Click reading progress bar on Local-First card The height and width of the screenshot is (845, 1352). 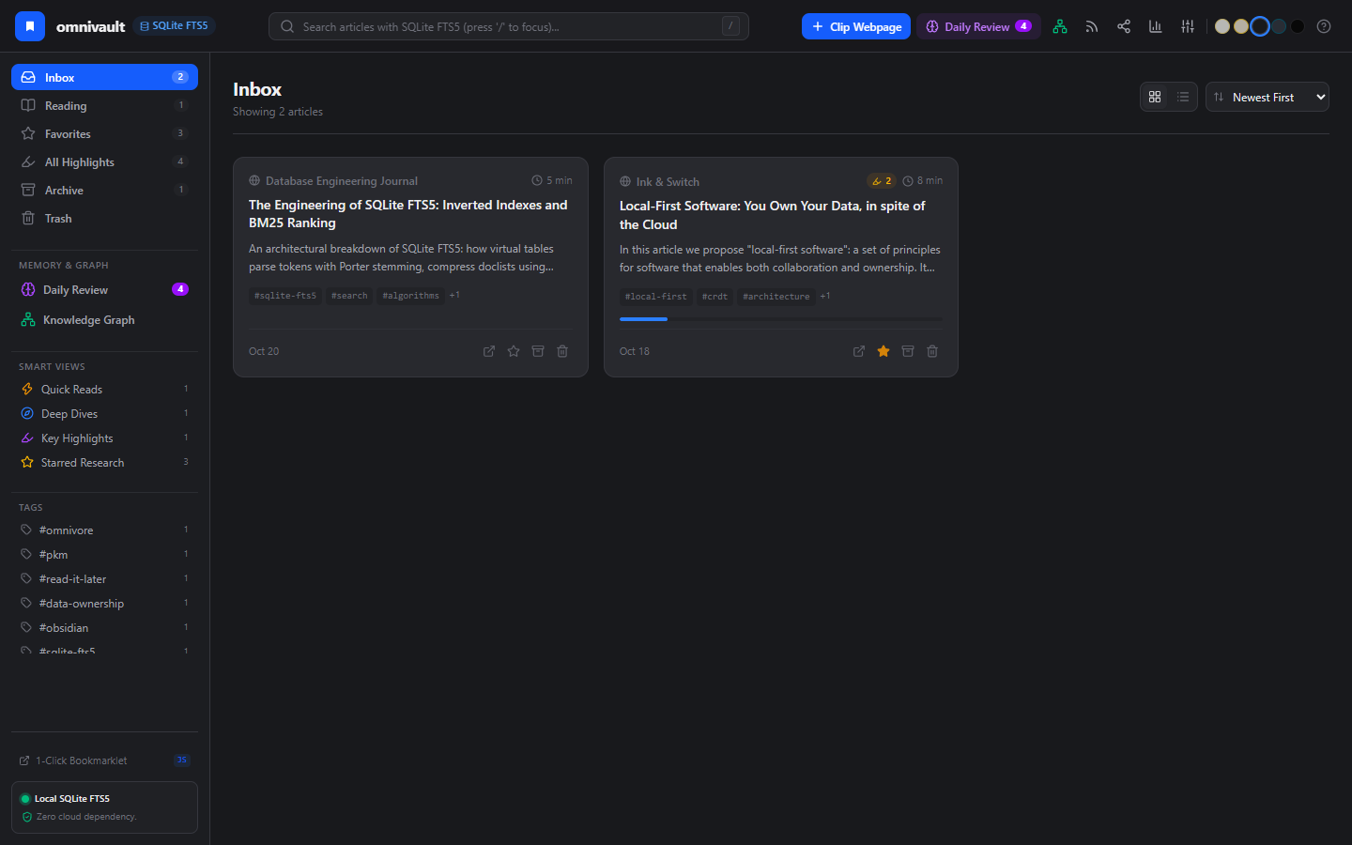coord(781,319)
